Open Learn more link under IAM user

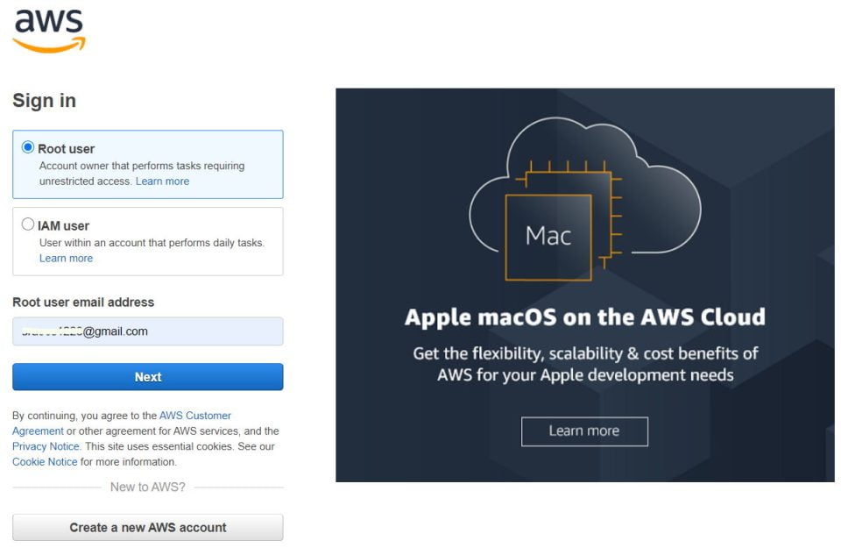[x=66, y=258]
